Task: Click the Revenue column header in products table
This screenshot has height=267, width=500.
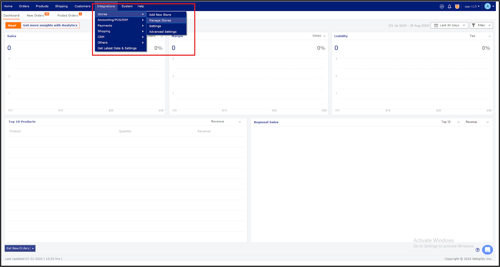Action: point(204,131)
